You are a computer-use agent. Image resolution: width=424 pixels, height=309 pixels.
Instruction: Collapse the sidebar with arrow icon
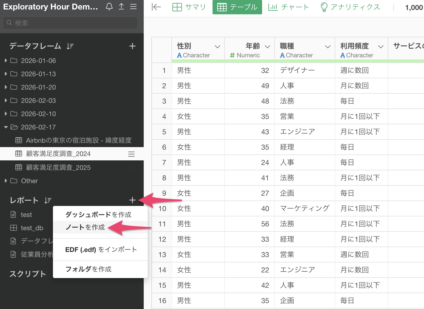[156, 7]
